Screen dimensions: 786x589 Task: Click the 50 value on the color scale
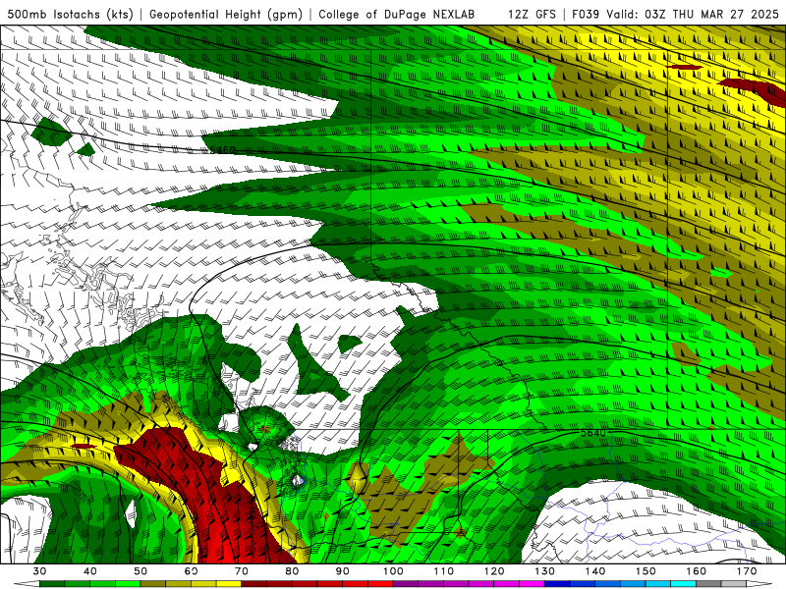(x=140, y=571)
